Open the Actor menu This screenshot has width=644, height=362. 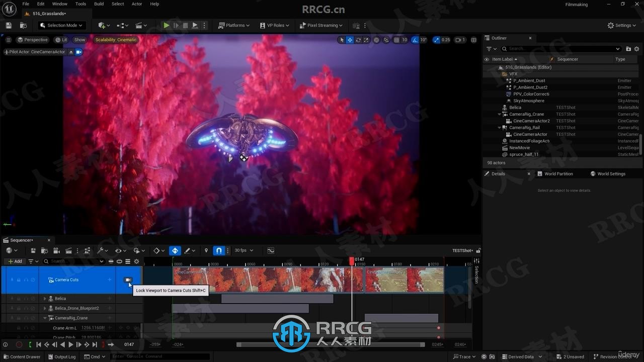[x=137, y=4]
